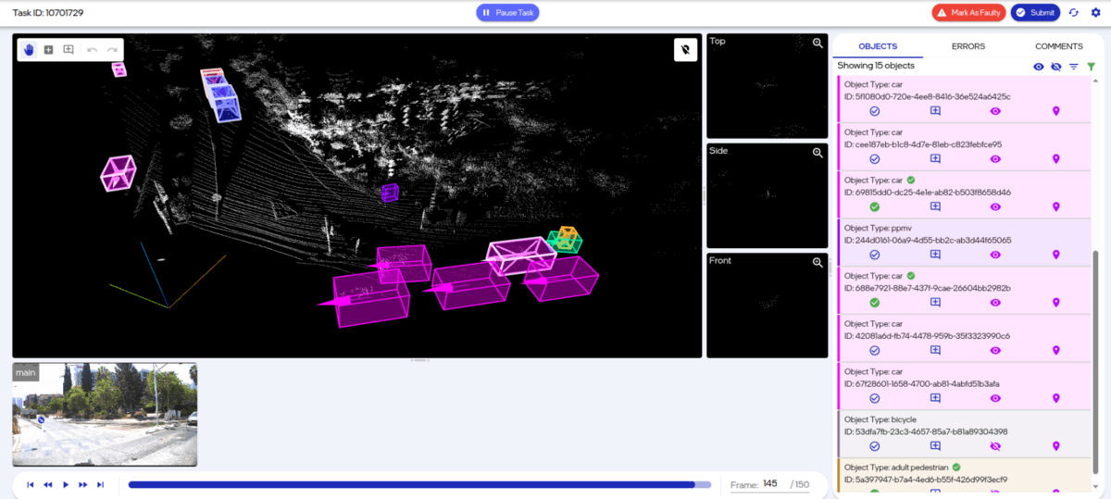Viewport: 1111px width, 499px height.
Task: Mark car 5f1080d0 as verified
Action: 875,111
